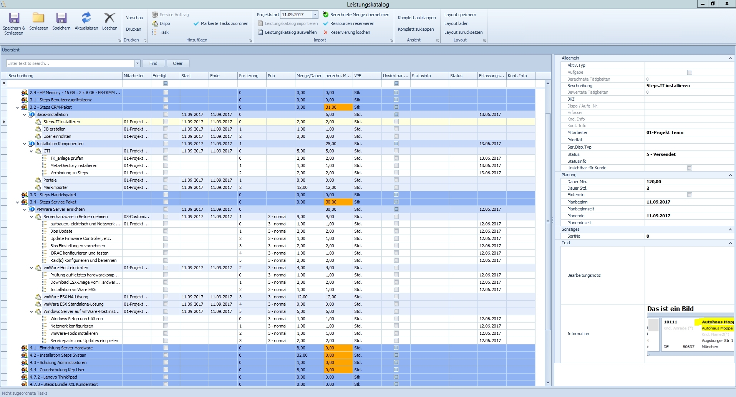Toggle Erledigt checkbox for DB erstellen row
This screenshot has width=736, height=397.
[x=166, y=129]
